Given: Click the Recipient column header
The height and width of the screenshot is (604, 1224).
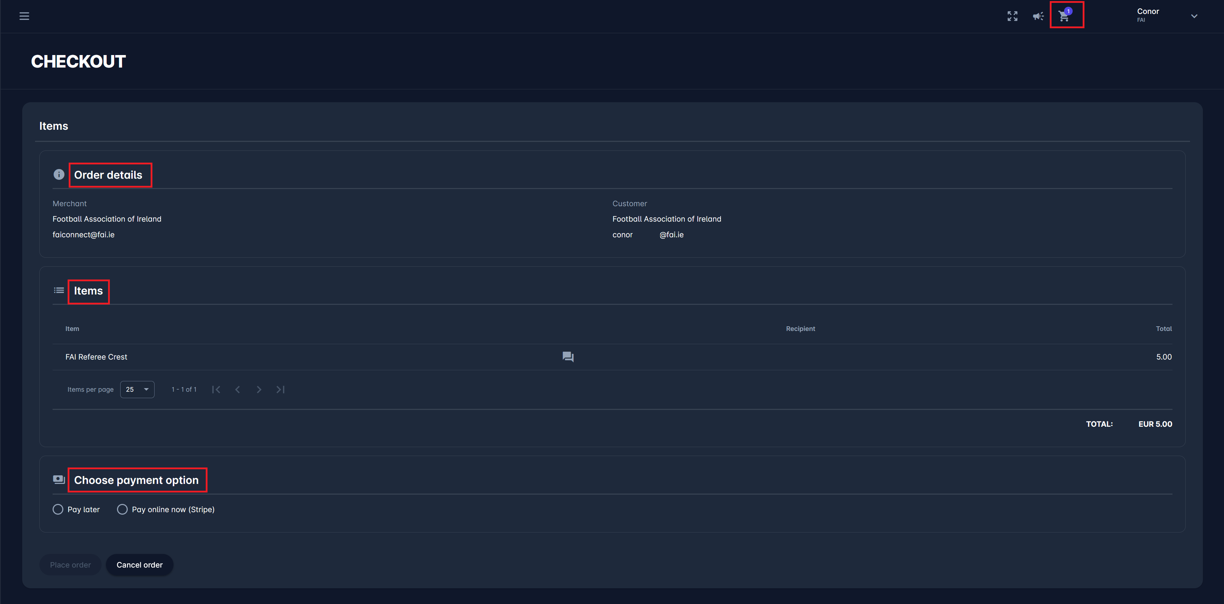Looking at the screenshot, I should 800,329.
